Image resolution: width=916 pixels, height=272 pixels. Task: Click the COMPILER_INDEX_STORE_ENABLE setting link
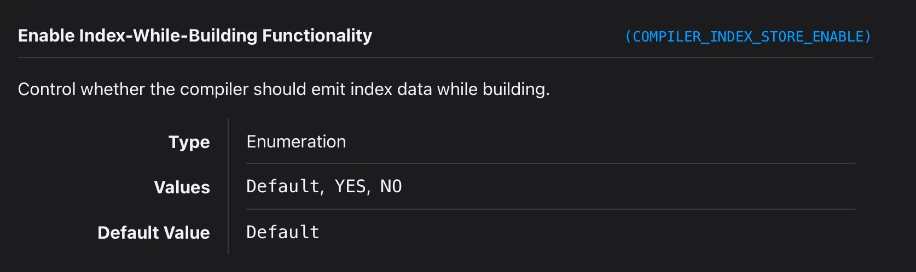pos(747,37)
